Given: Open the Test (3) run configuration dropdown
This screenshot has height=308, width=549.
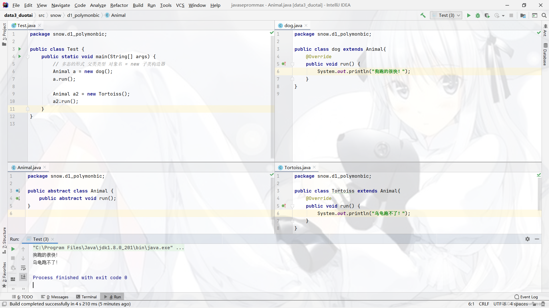Looking at the screenshot, I should click(446, 15).
